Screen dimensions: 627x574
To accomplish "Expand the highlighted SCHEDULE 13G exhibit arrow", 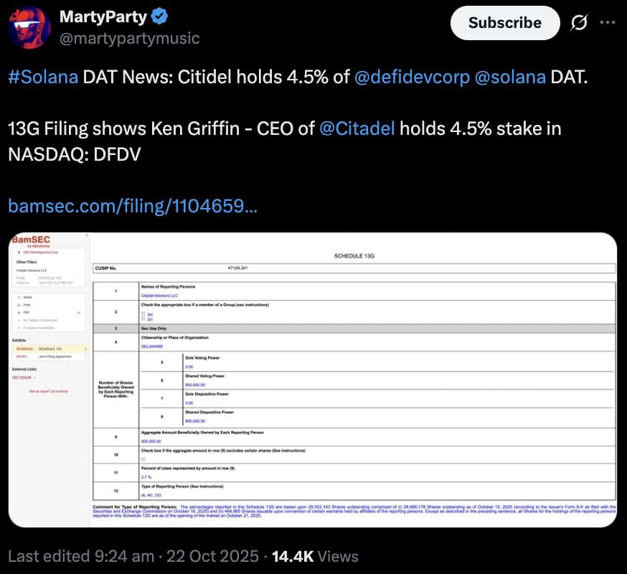I will tap(86, 349).
